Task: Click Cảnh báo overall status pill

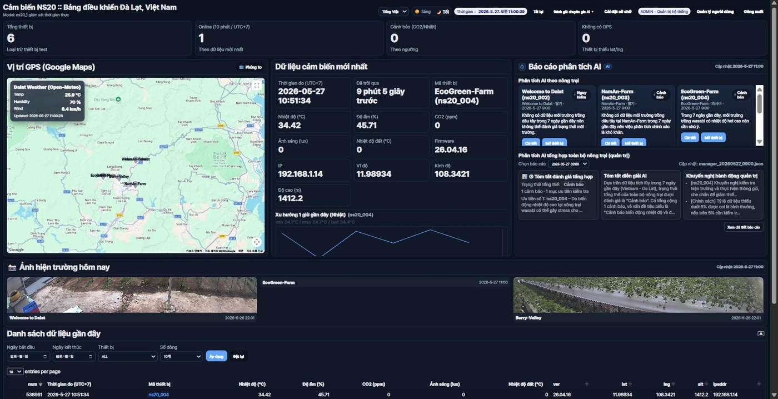Action: click(x=573, y=184)
